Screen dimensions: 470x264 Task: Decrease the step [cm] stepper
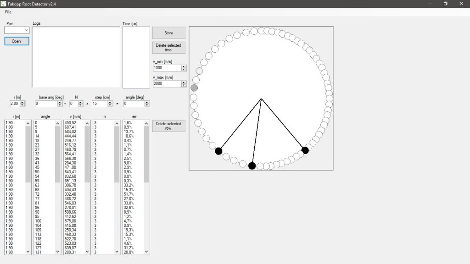coord(109,105)
